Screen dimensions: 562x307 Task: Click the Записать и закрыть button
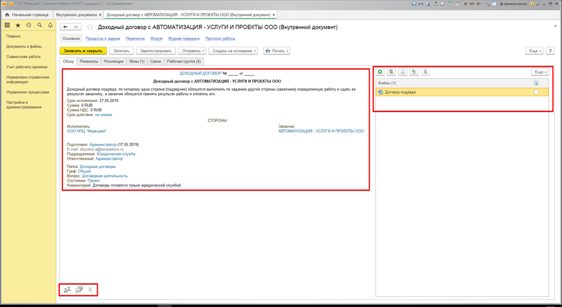[x=83, y=51]
